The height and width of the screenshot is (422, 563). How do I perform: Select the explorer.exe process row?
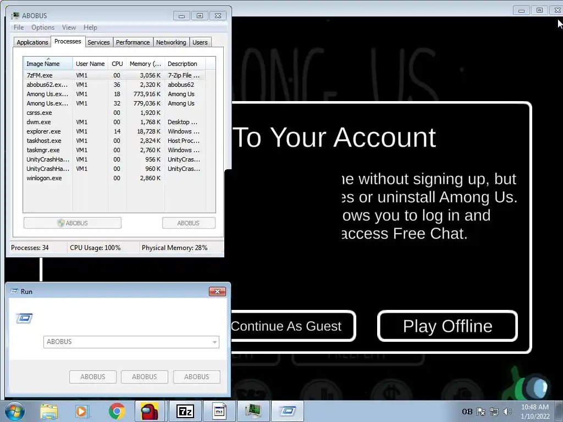click(115, 131)
